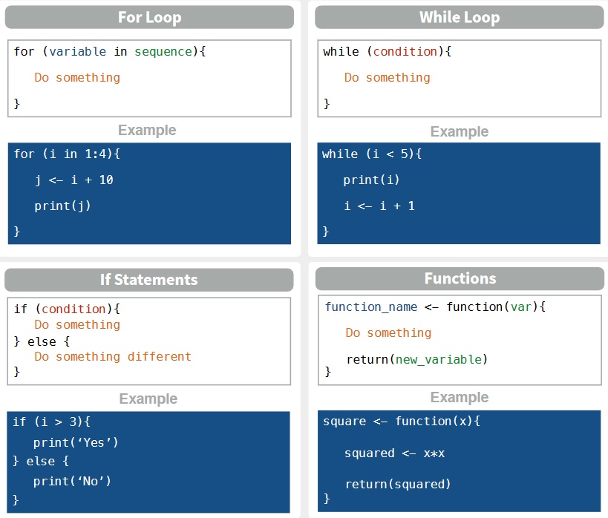Place cursor on the 'print(j)' line
Image resolution: width=608 pixels, height=518 pixels.
click(62, 206)
